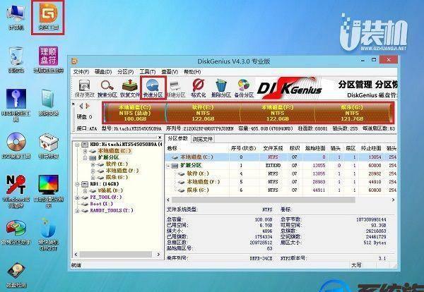Select 本地磁盘(C:) row in the partition table
The height and width of the screenshot is (292, 424).
click(x=281, y=157)
